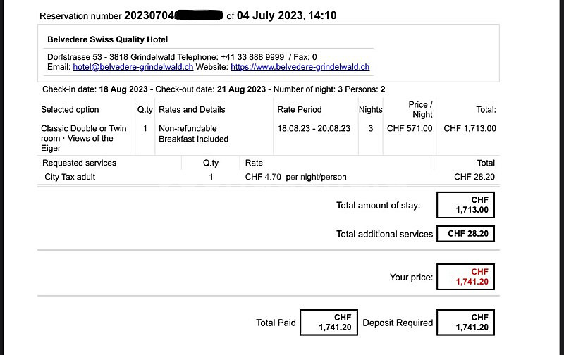Click the Total additional services CHF 28.20 box

pyautogui.click(x=465, y=234)
